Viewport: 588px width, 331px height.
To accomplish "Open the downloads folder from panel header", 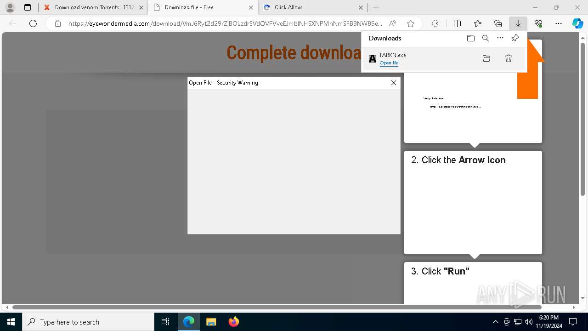I will 471,38.
